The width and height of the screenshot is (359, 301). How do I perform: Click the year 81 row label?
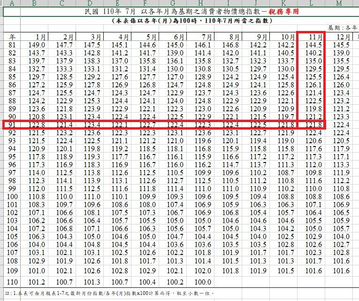(x=12, y=45)
